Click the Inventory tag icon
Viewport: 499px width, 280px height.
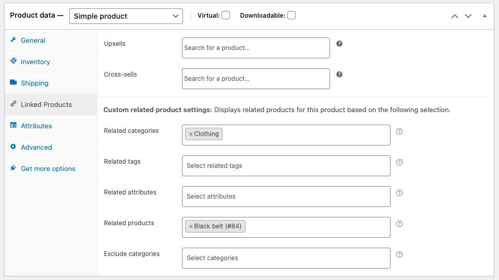click(14, 61)
